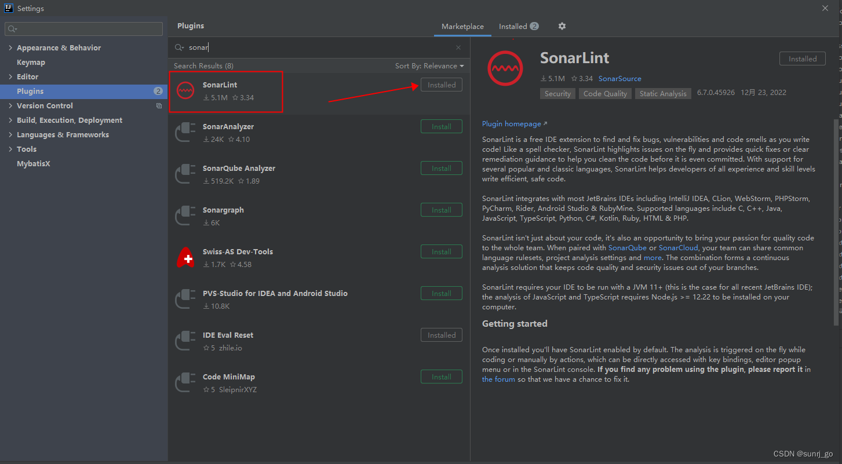Click the Static Analysis tag
Image resolution: width=842 pixels, height=464 pixels.
663,93
